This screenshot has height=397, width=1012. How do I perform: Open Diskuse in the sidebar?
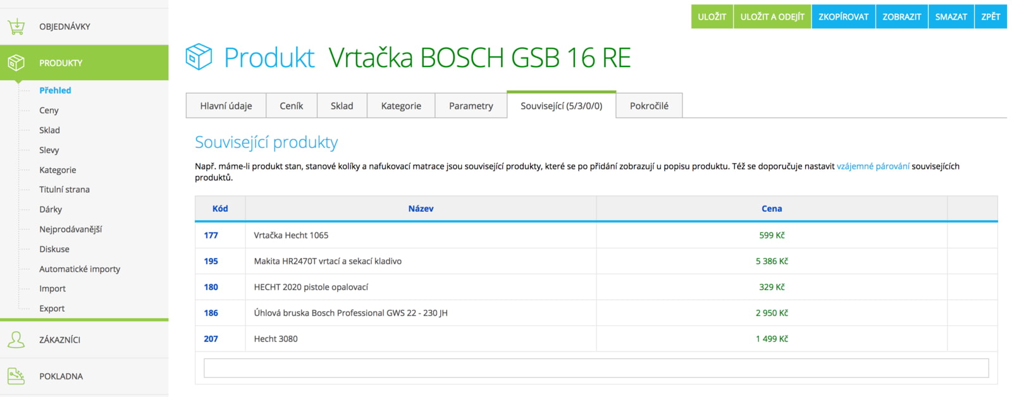pos(54,249)
